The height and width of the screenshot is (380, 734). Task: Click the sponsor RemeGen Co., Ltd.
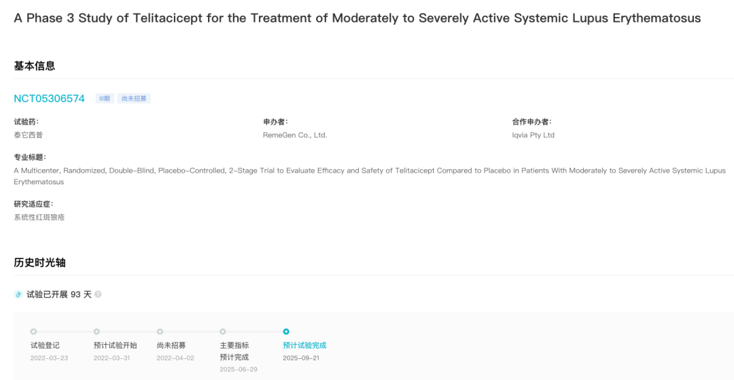(295, 135)
